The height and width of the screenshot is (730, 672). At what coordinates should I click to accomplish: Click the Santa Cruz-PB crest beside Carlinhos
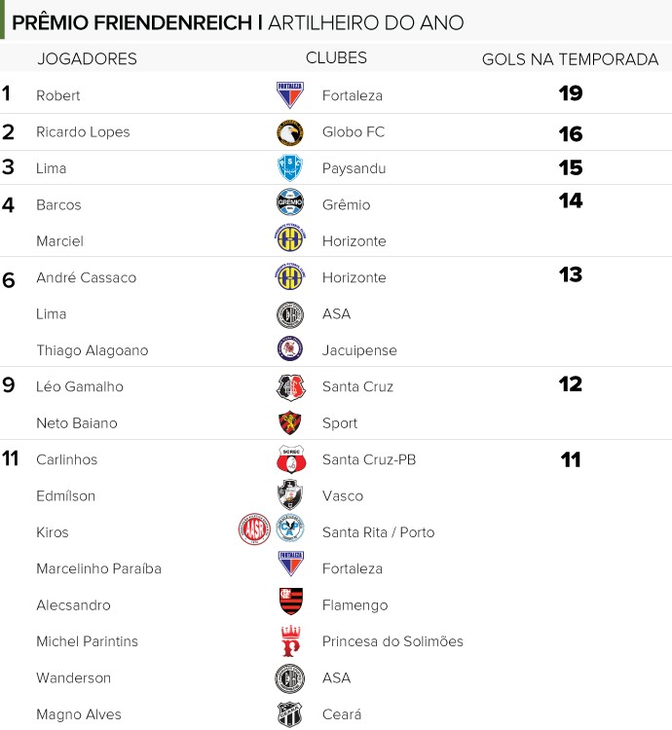(x=291, y=459)
